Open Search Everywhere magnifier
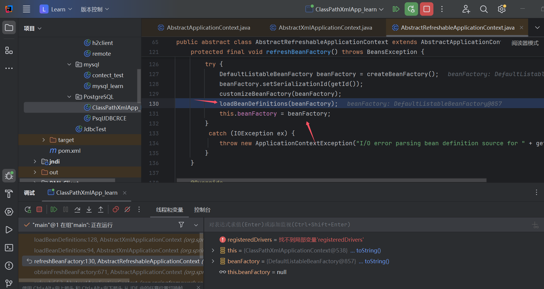The width and height of the screenshot is (544, 289). tap(484, 9)
